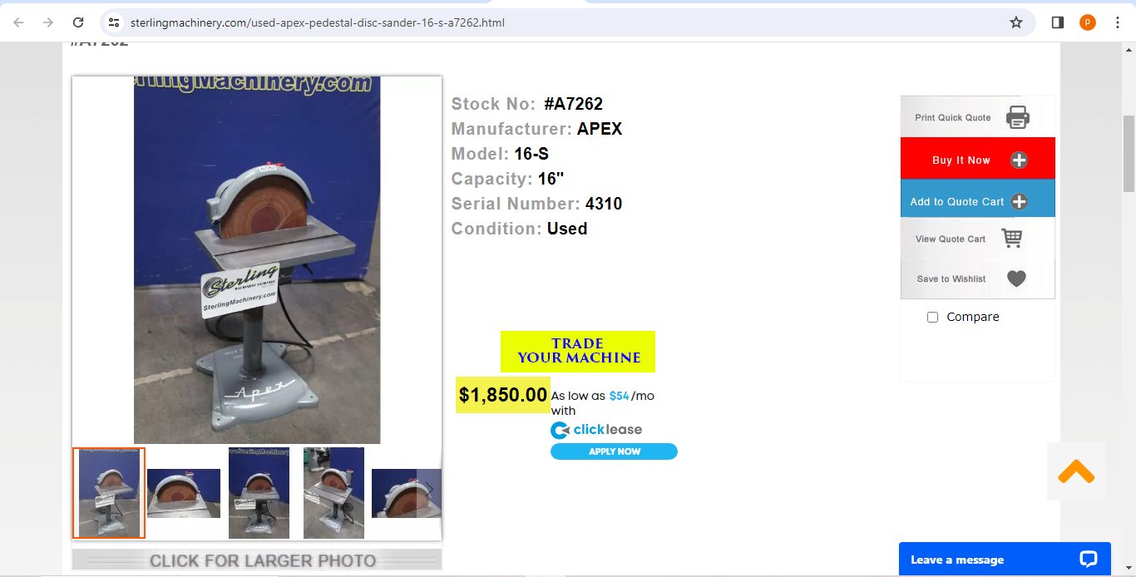Image resolution: width=1136 pixels, height=577 pixels.
Task: Tick the Compare checkbox
Action: [x=932, y=317]
